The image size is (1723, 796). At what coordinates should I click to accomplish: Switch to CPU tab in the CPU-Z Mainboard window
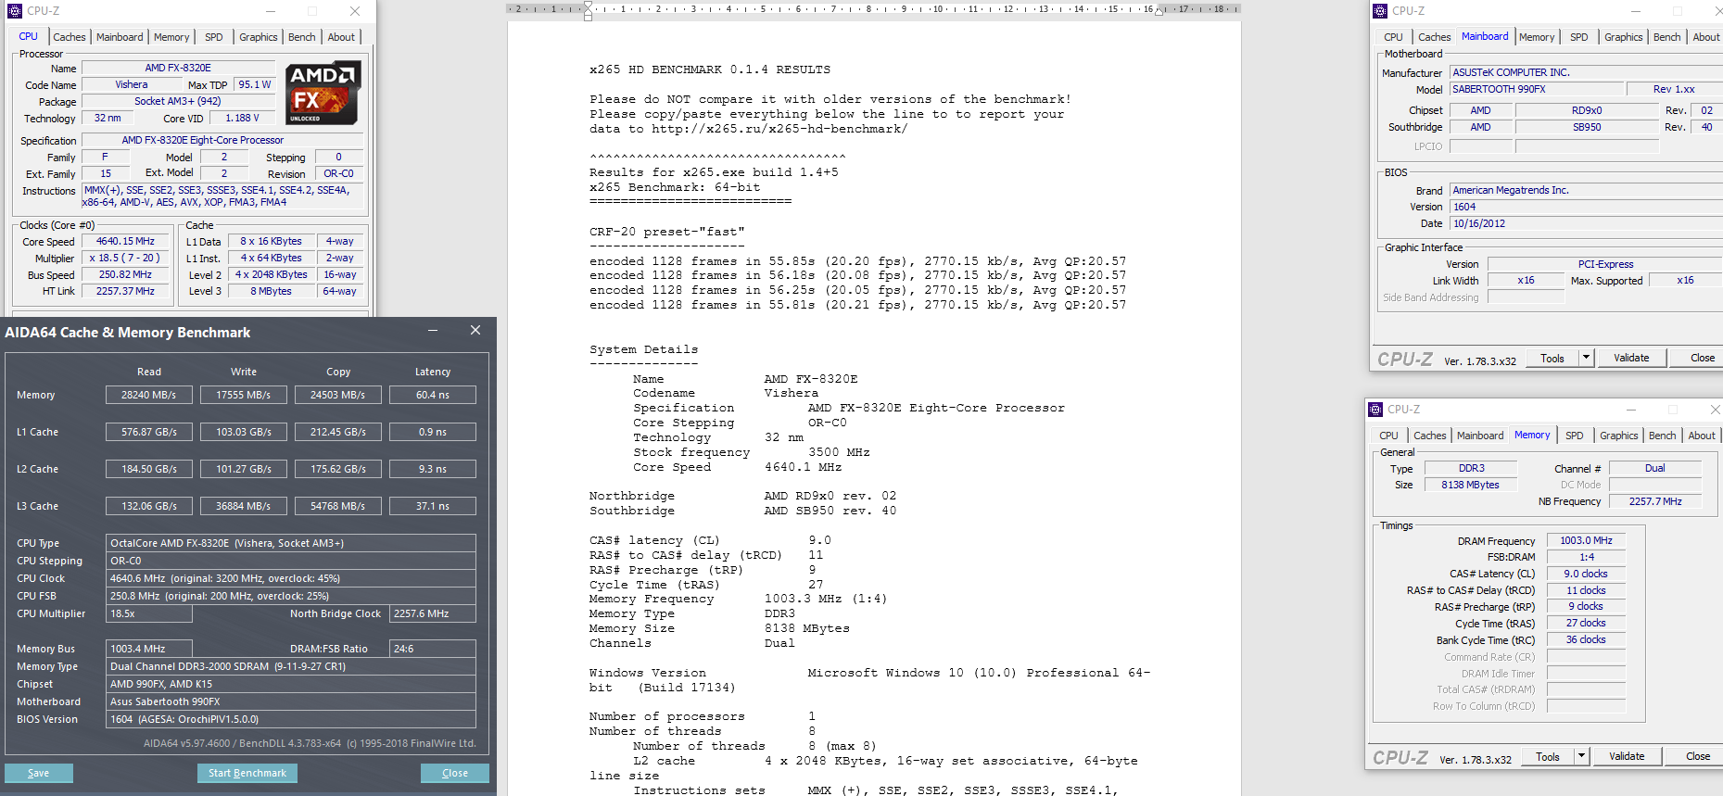click(x=1393, y=37)
